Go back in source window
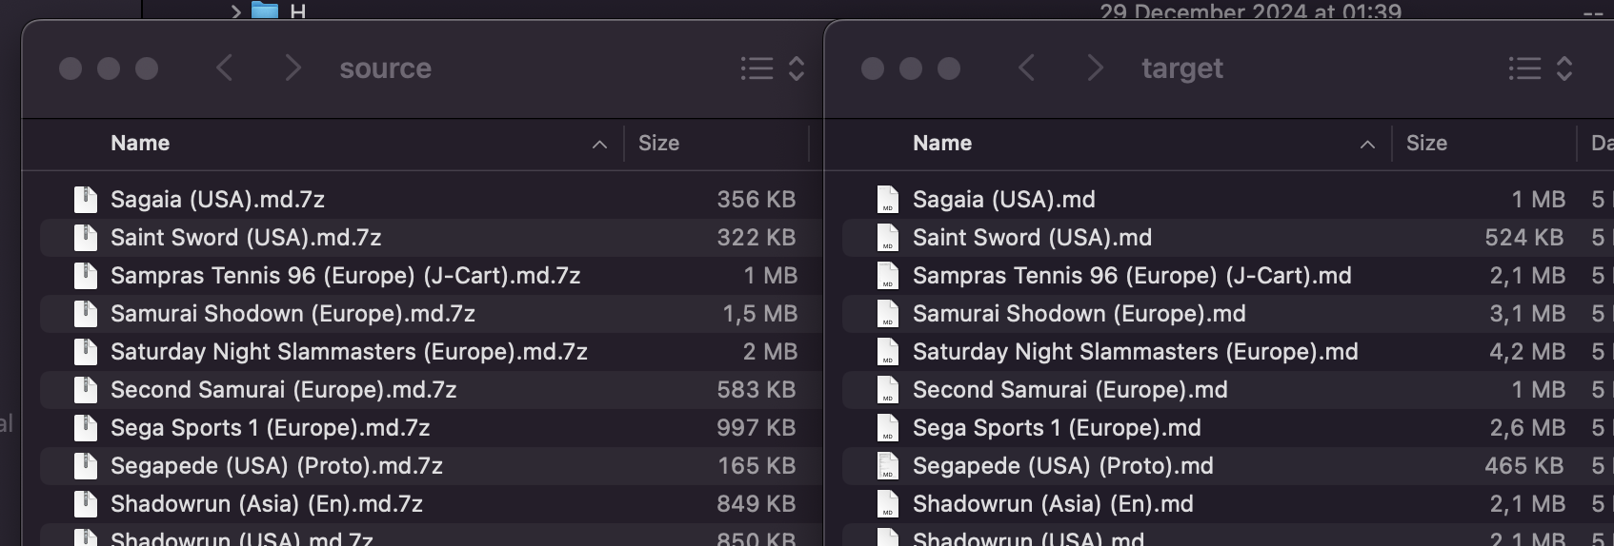The image size is (1614, 546). tap(225, 68)
